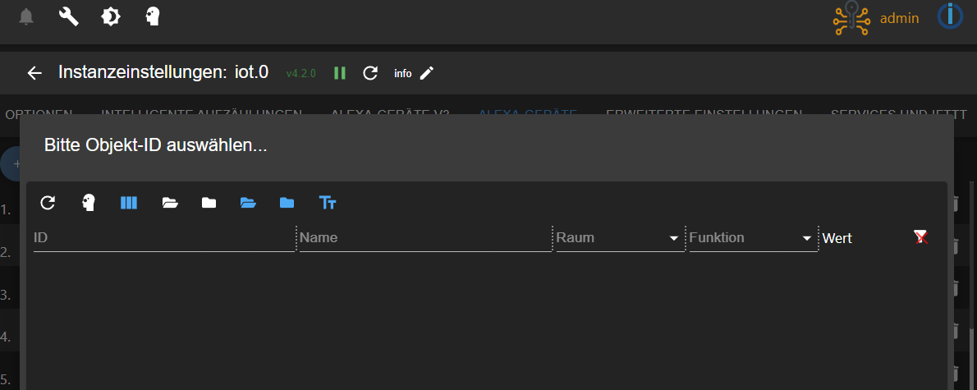Restart the iot.0 instance with the reload icon

click(x=370, y=73)
